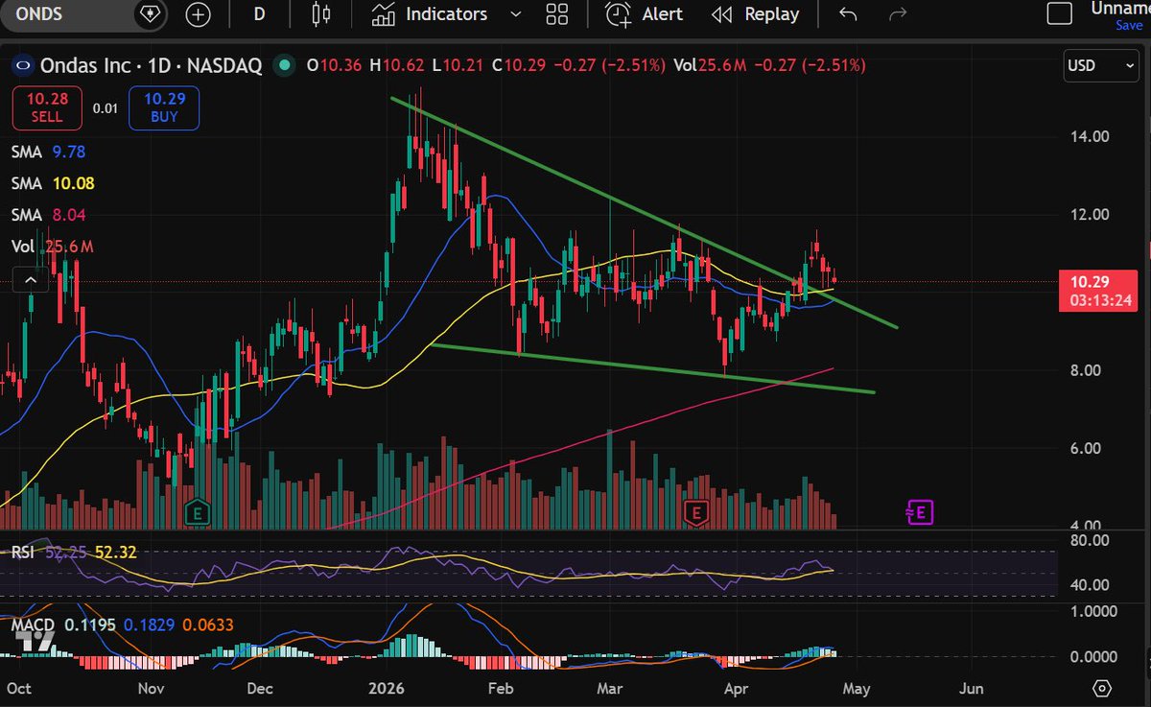Redo the last chart action
The image size is (1151, 707).
coord(898,14)
